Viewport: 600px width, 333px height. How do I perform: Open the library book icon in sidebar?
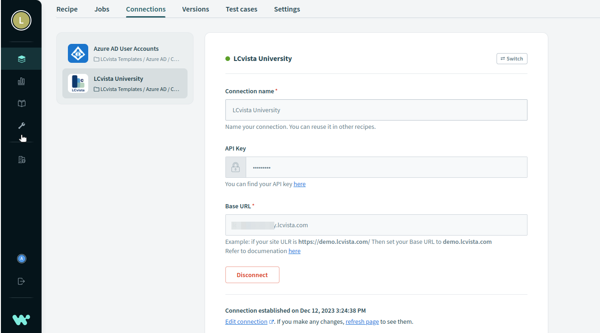click(21, 103)
